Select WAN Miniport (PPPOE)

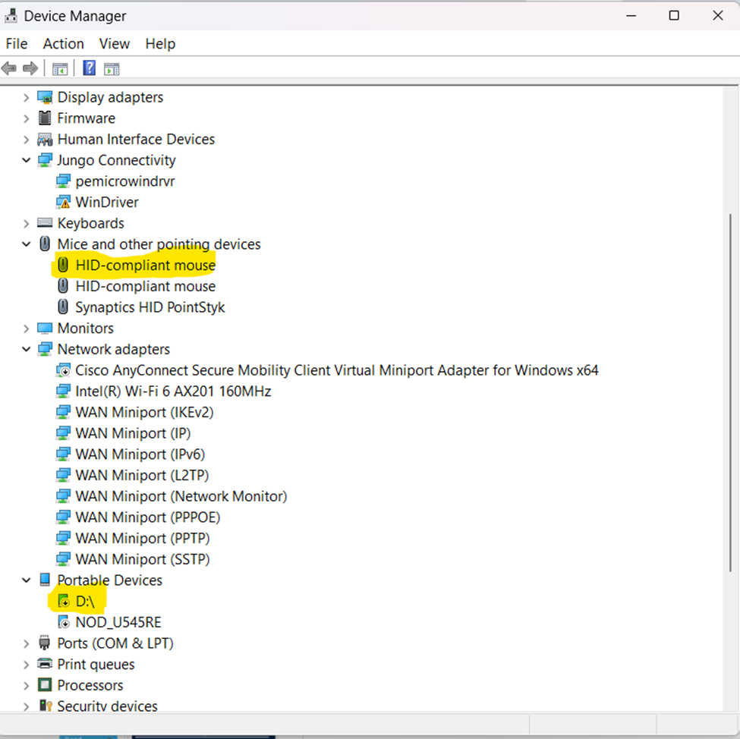click(148, 517)
